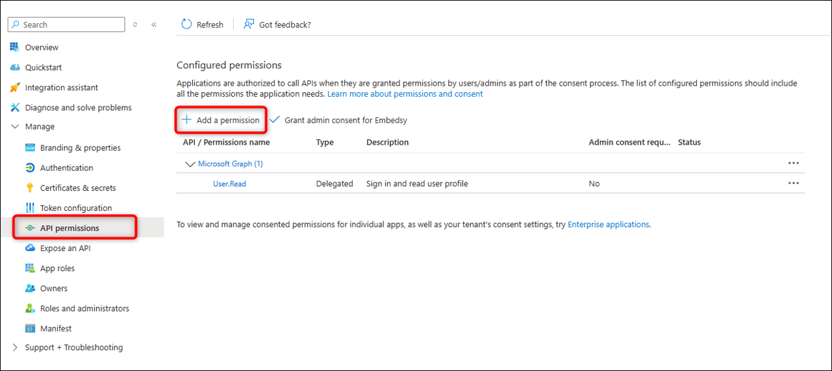
Task: Open the User.Read permission link
Action: (x=229, y=184)
